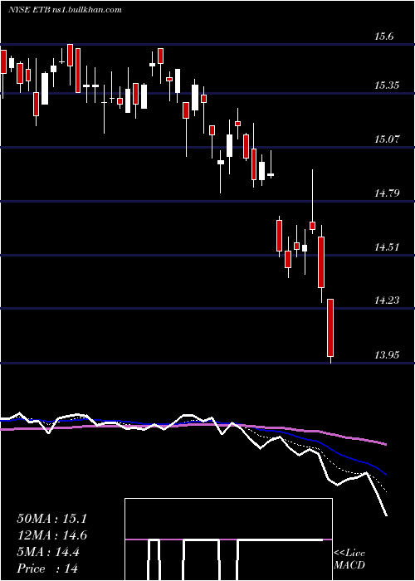Click the 15.07 price axis label
The image size is (415, 581).
[x=388, y=139]
